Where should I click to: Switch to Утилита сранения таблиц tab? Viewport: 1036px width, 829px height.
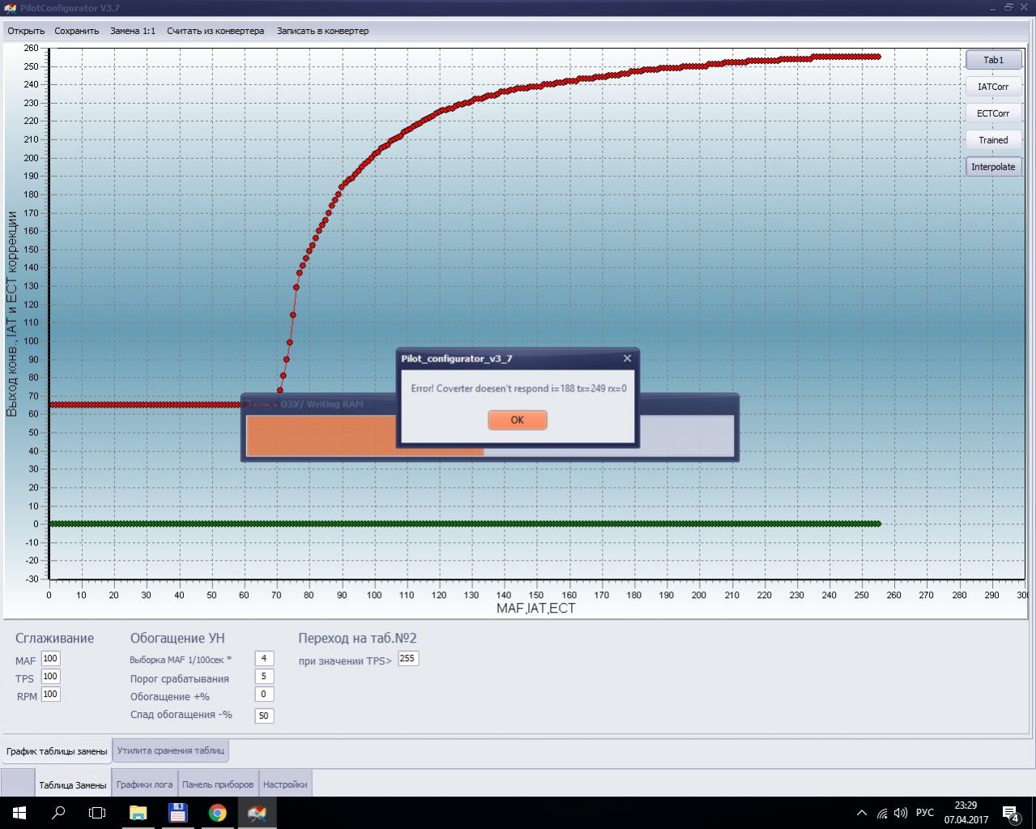[x=170, y=750]
